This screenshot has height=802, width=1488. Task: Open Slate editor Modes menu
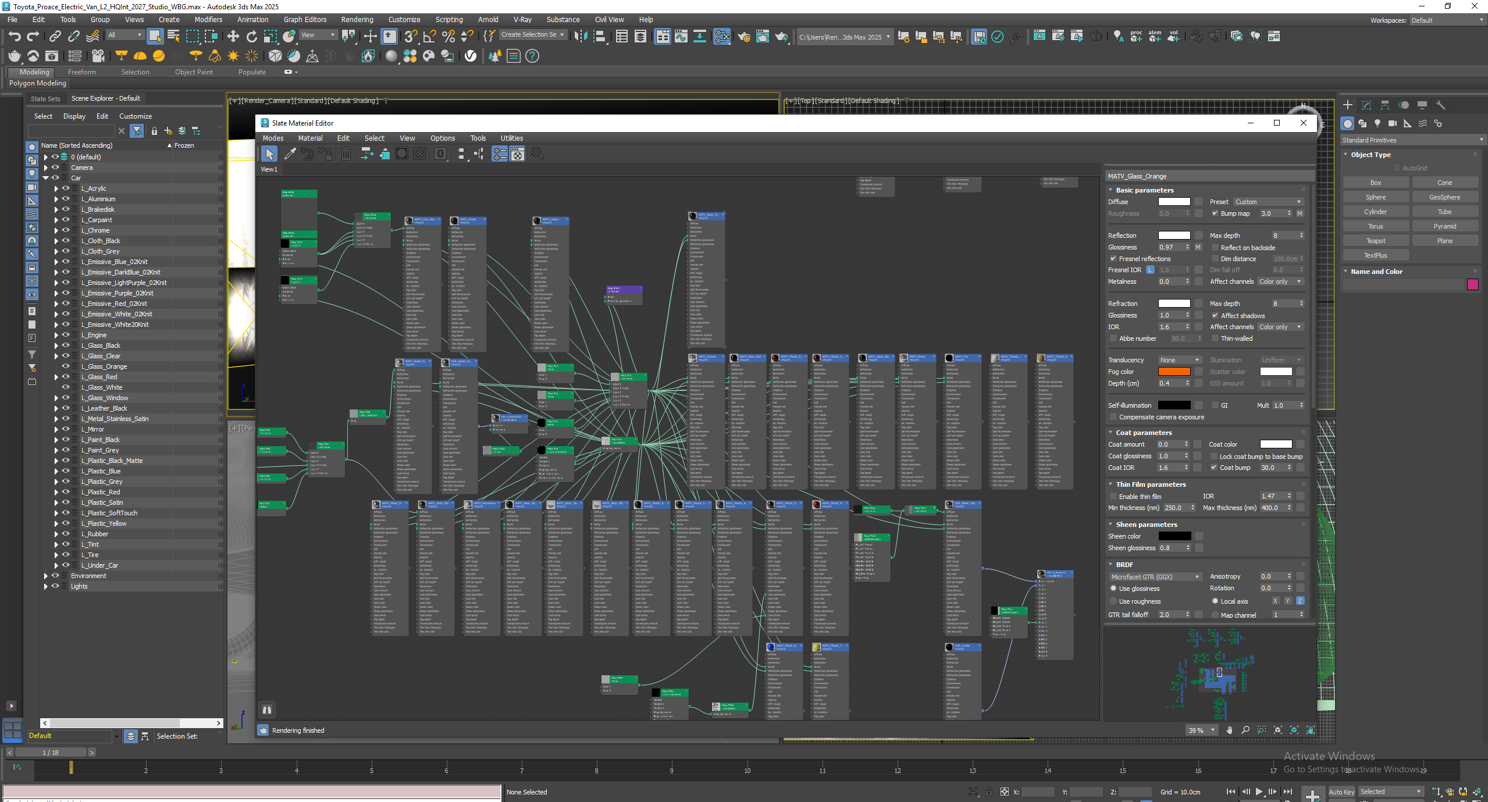pyautogui.click(x=273, y=138)
